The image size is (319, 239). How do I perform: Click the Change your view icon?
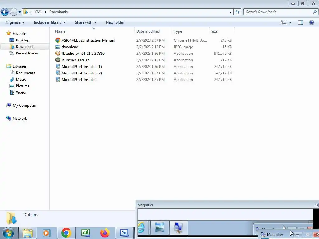tap(283, 22)
